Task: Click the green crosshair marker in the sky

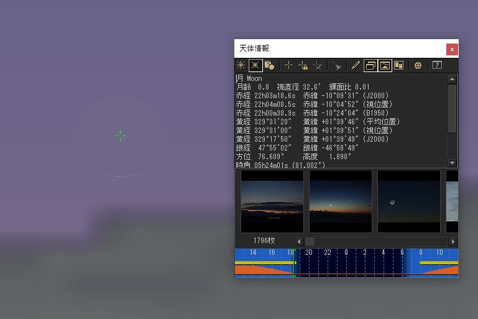Action: pyautogui.click(x=121, y=136)
